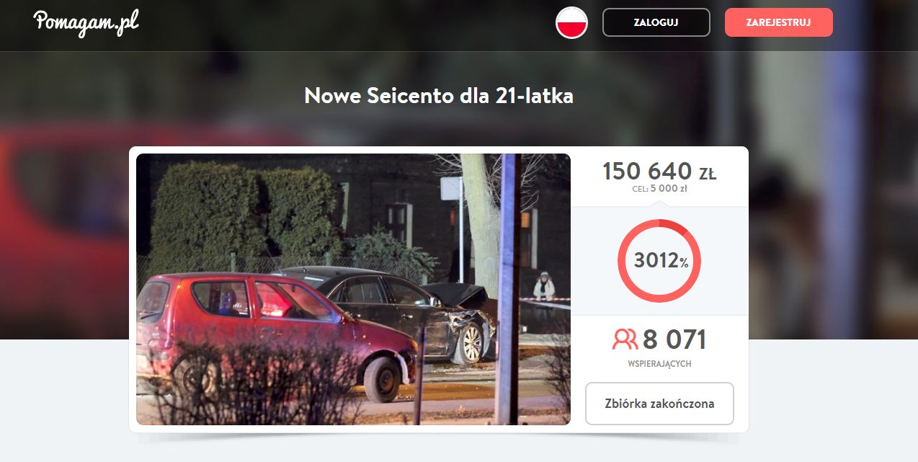Click the blue pole in the campaign photo

[508, 288]
